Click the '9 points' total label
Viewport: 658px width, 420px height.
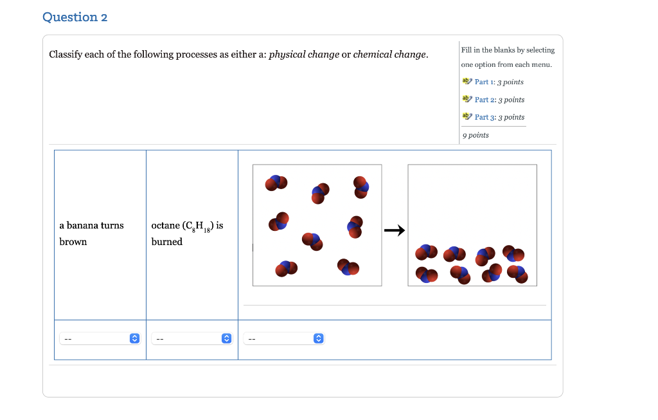pyautogui.click(x=476, y=134)
